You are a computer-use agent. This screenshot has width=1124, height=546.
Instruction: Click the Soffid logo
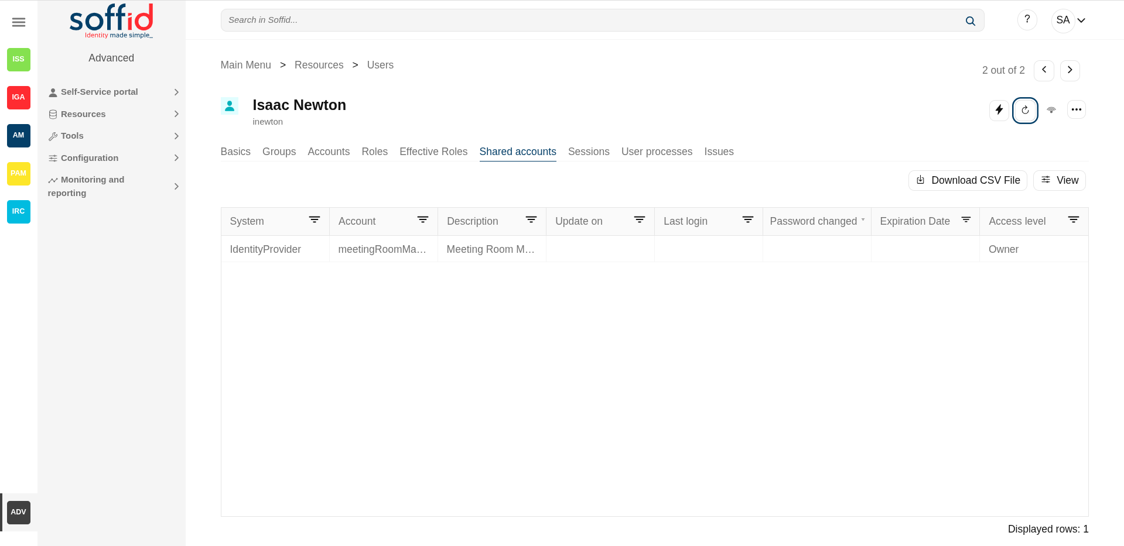[x=111, y=21]
